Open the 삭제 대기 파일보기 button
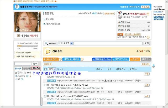 click(27, 52)
